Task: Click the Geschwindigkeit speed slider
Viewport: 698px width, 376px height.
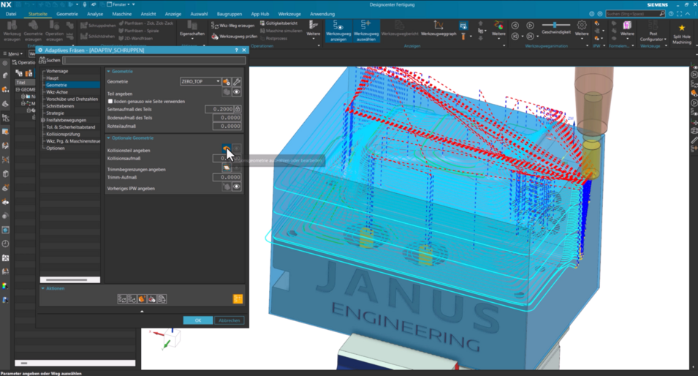Action: 555,25
